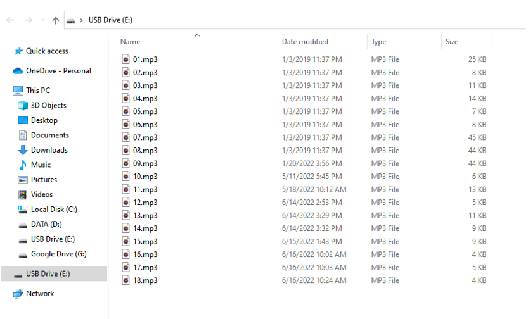
Task: Click the 10.mp3 file icon
Action: coord(126,177)
